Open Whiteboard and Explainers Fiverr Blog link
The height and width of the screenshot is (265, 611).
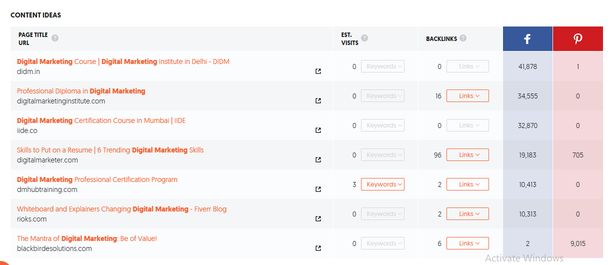pos(121,209)
